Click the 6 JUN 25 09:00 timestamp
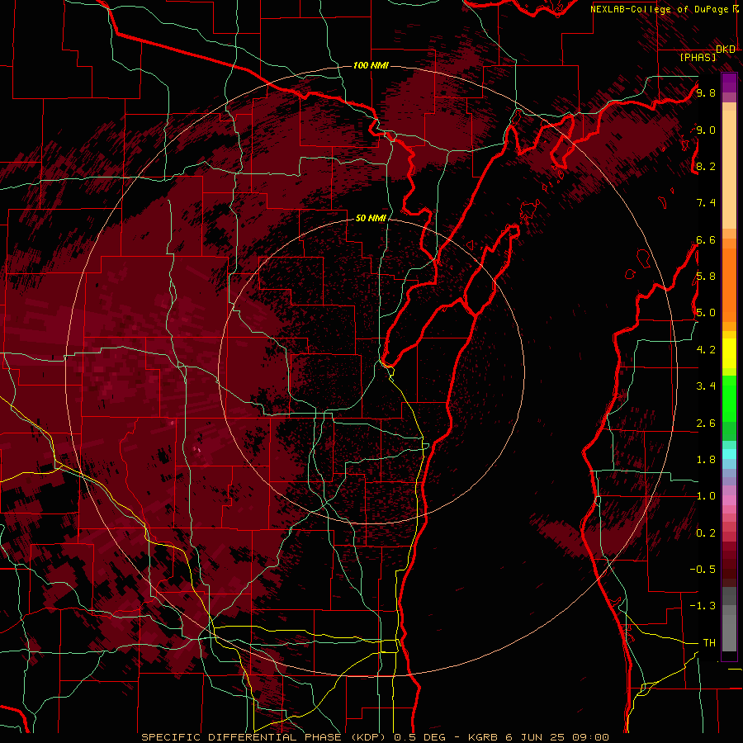 click(x=558, y=737)
